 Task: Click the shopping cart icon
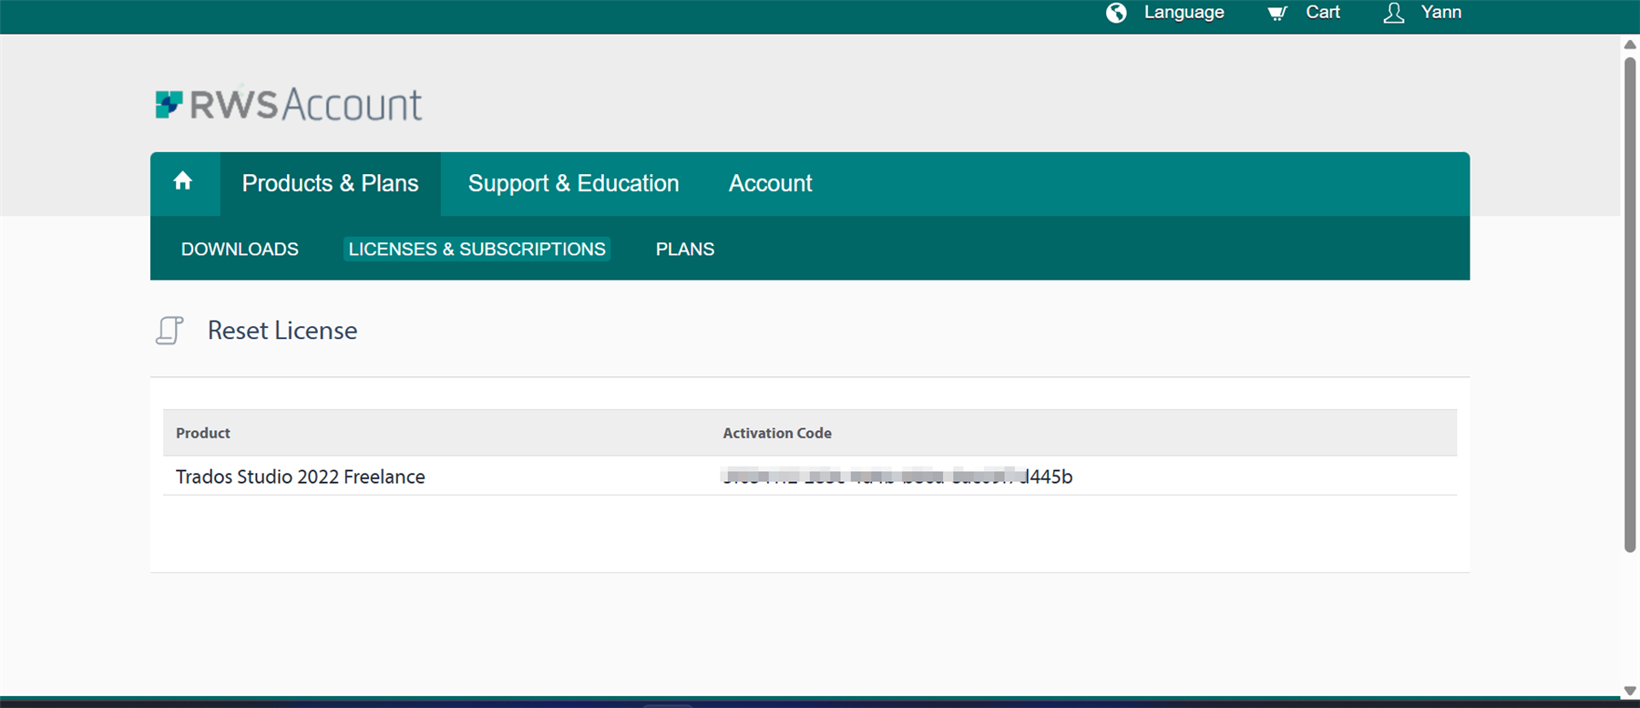(x=1277, y=13)
